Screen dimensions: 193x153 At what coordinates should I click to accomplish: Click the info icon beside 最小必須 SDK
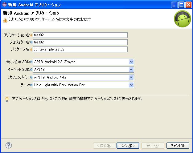pyautogui.click(x=31, y=62)
